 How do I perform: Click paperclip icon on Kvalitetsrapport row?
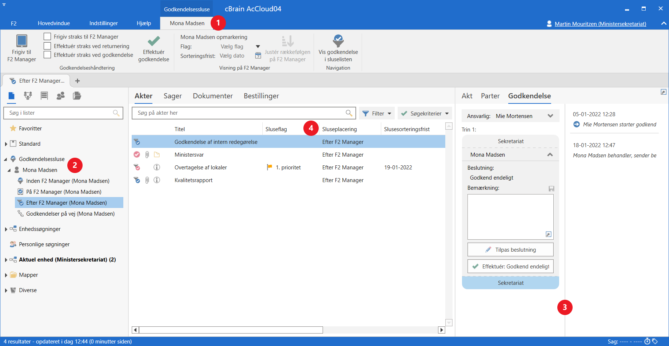point(147,180)
